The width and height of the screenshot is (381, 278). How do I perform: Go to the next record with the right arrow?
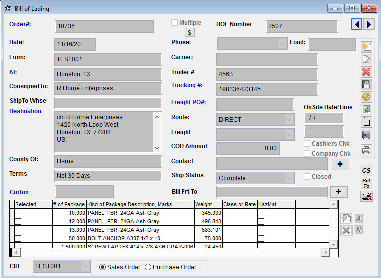tap(369, 24)
